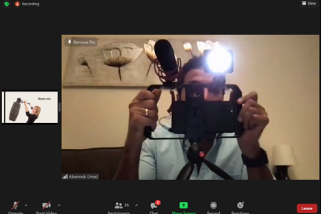
Task: Click the Remove Pin button
Action: pos(81,42)
